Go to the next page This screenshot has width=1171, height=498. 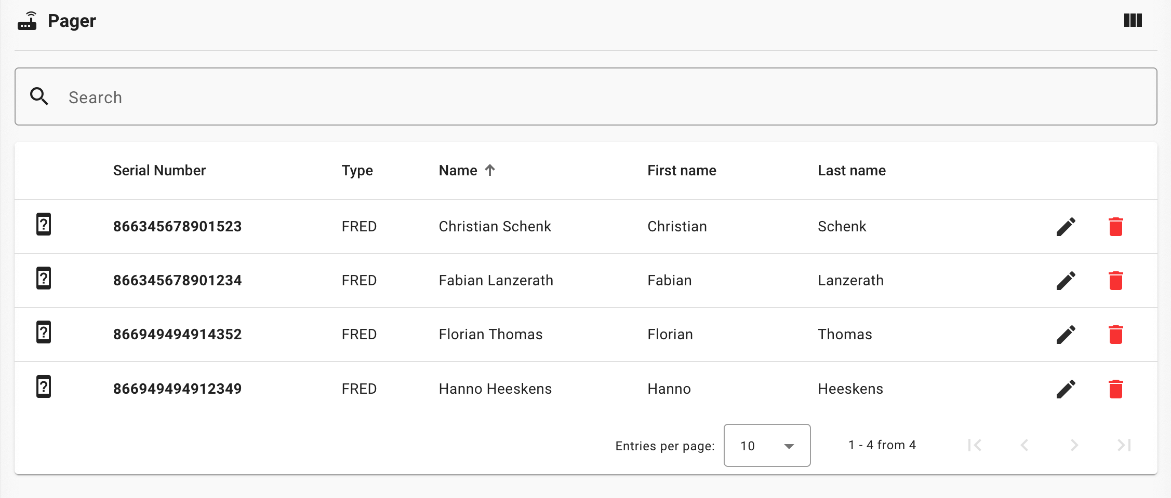pos(1074,445)
